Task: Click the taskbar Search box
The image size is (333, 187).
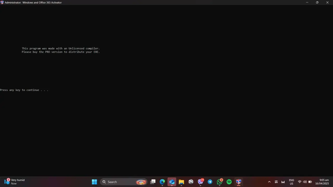Action: (124, 182)
